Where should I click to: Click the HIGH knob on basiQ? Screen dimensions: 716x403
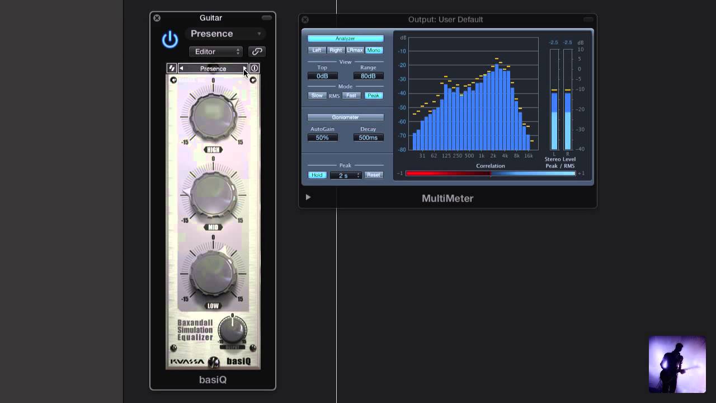pos(213,117)
